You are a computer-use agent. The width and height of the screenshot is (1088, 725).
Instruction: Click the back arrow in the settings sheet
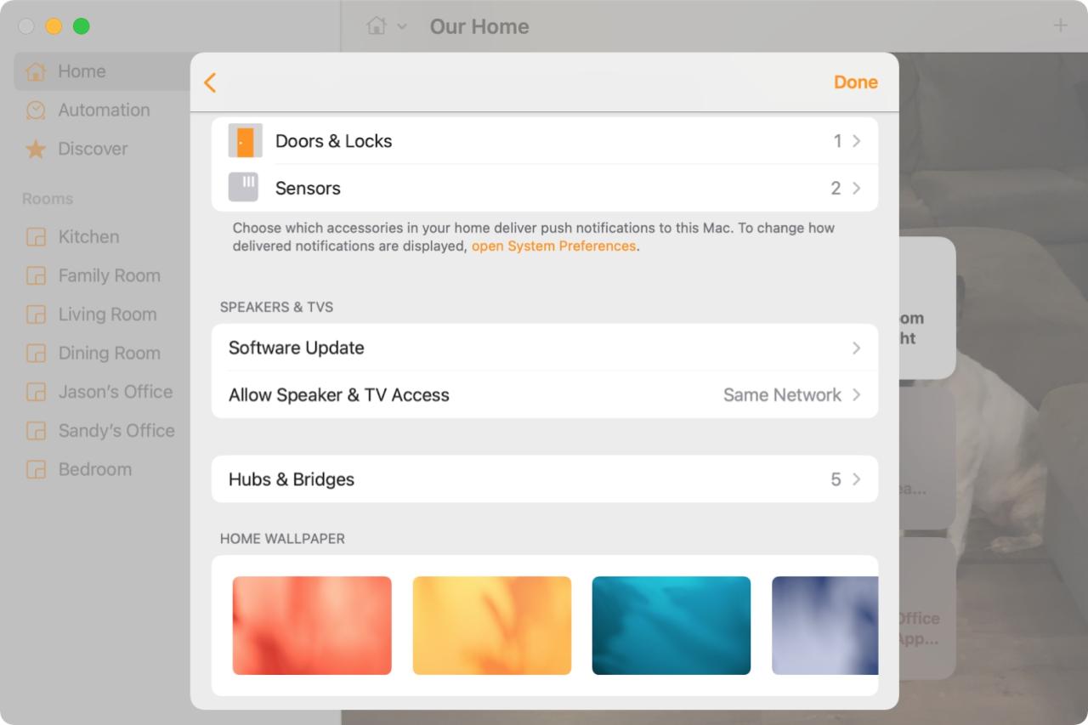click(x=210, y=82)
